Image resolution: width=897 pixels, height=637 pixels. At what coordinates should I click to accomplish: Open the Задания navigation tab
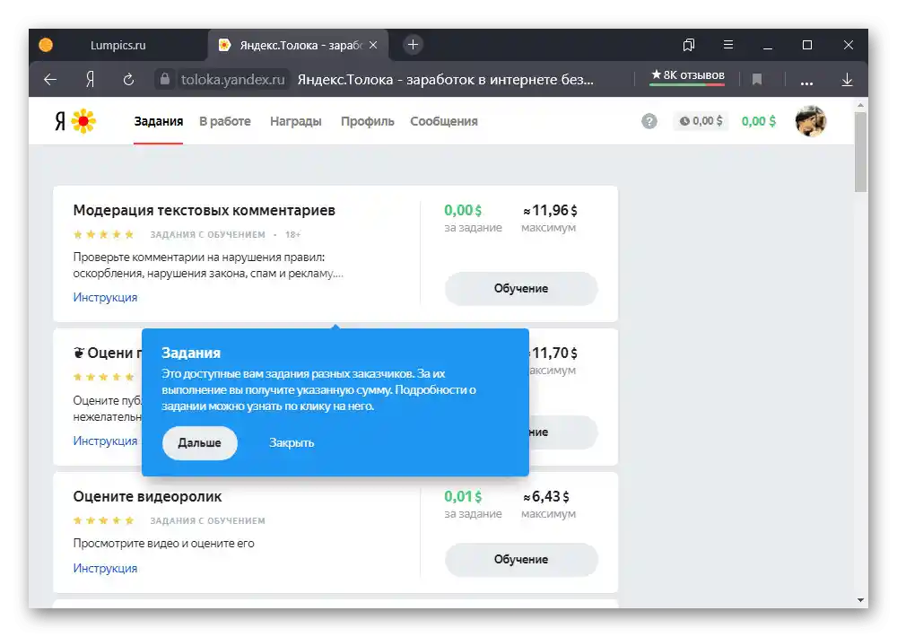click(159, 121)
